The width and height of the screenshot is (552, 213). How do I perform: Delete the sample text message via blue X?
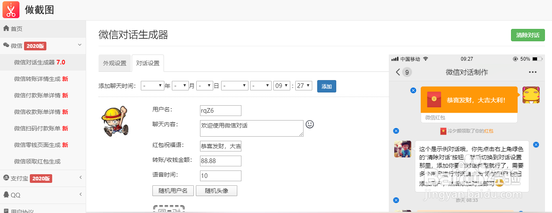pyautogui.click(x=536, y=144)
